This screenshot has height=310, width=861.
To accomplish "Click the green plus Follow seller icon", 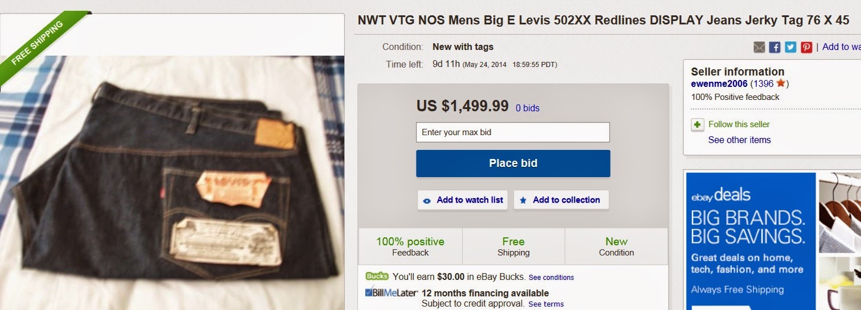I will coord(697,124).
